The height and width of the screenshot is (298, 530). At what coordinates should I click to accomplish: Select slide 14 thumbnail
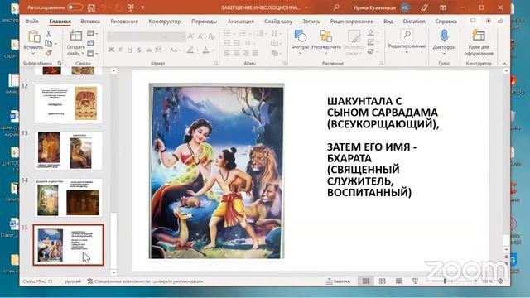click(x=68, y=198)
